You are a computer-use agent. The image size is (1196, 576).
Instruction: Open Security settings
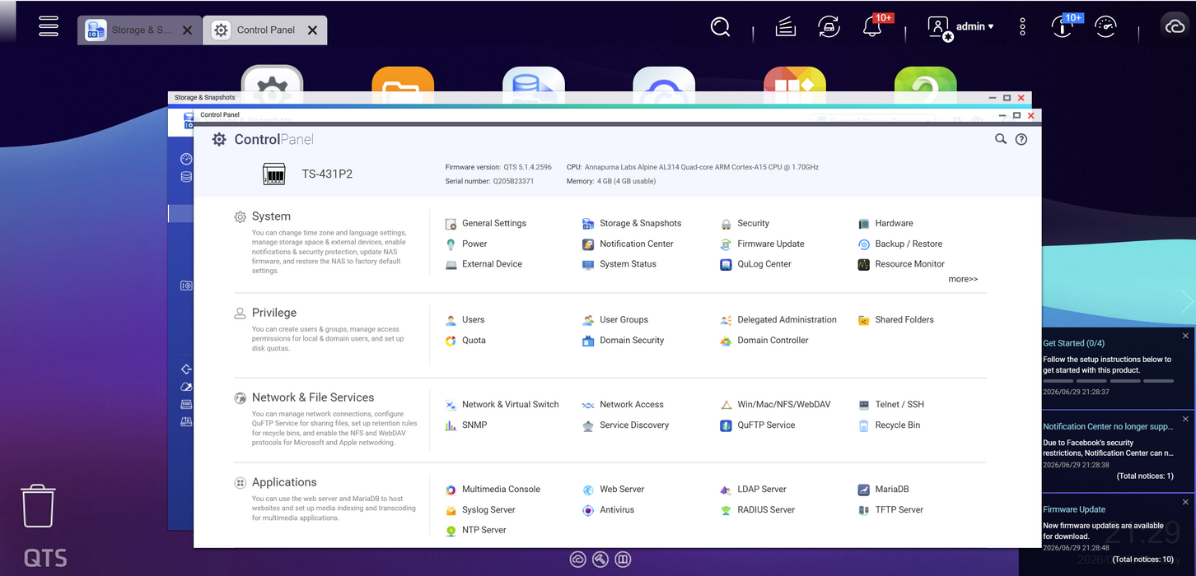pos(745,223)
